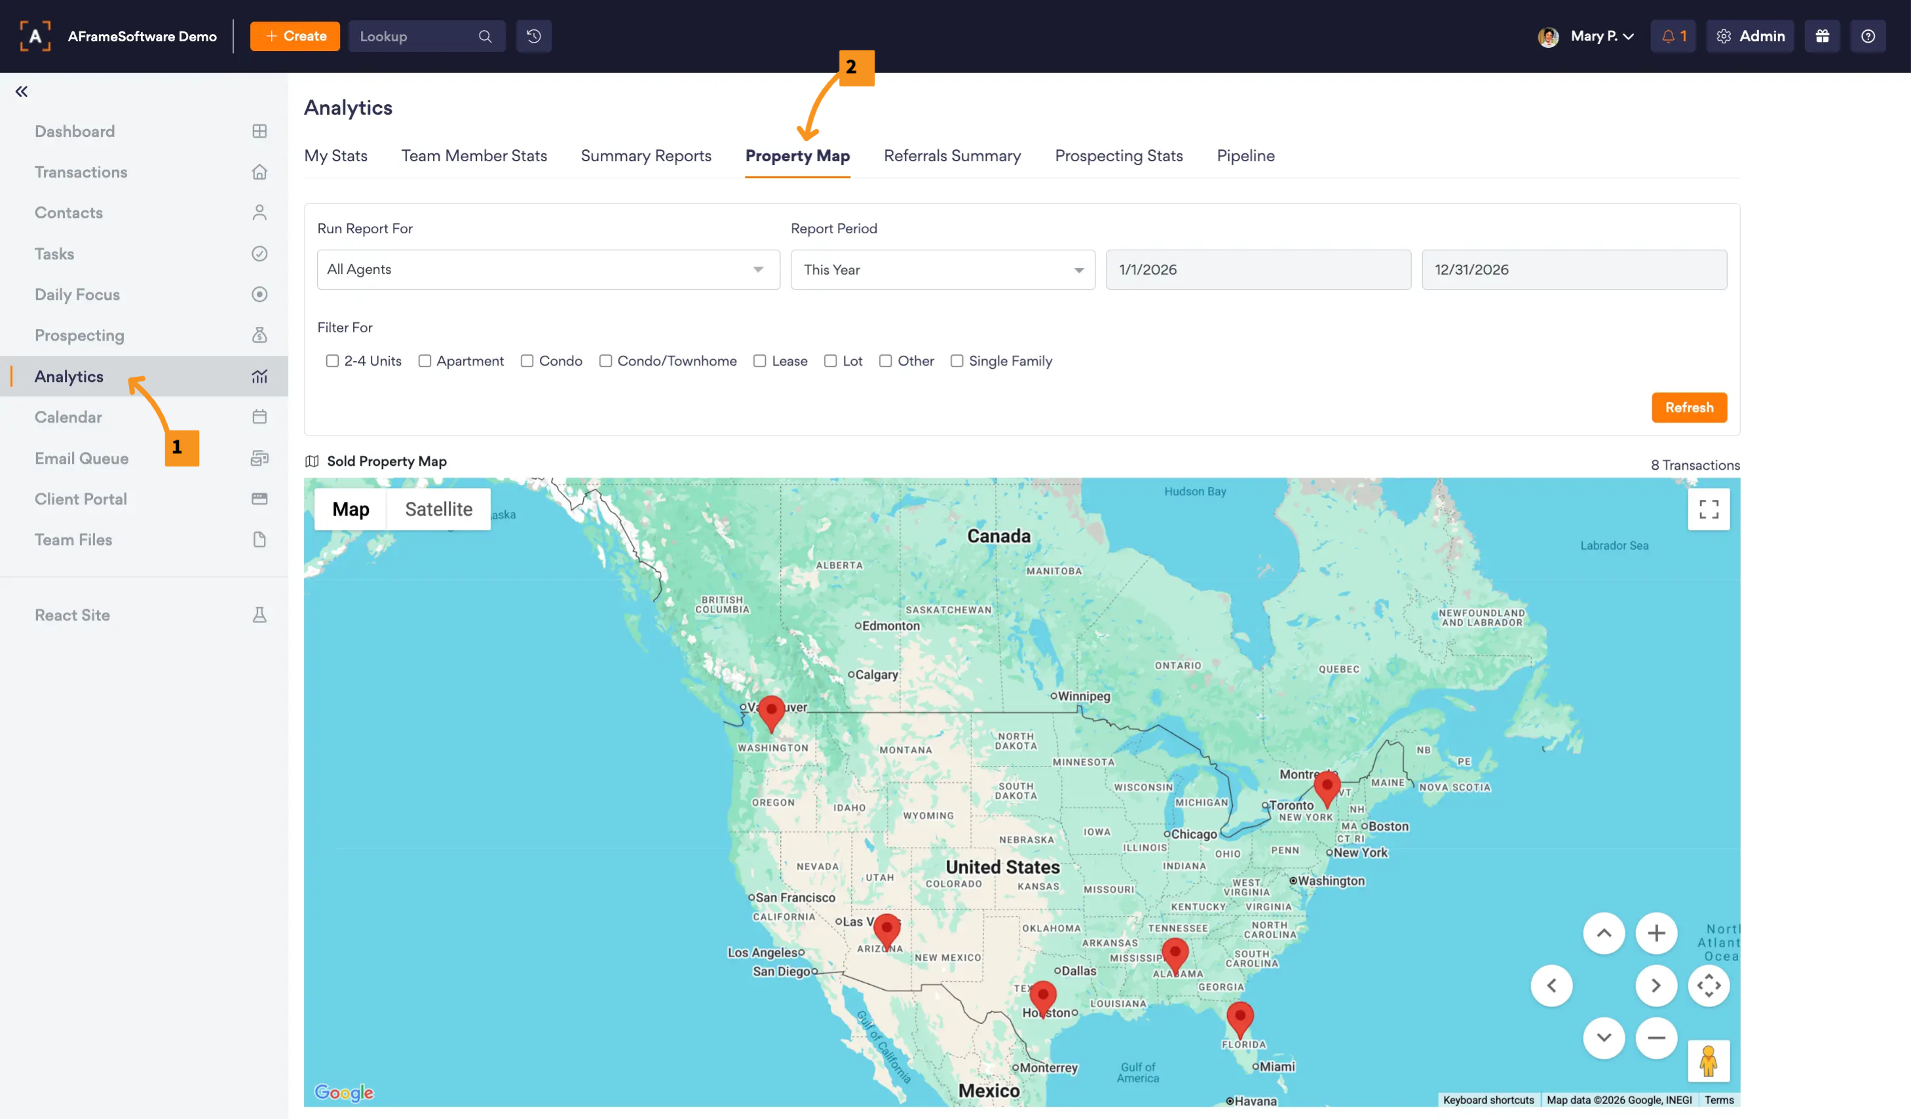Viewport: 1913px width, 1119px height.
Task: Switch to the Referrals Summary tab
Action: pos(952,156)
